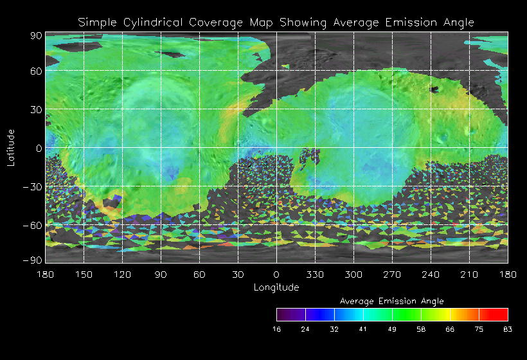This screenshot has height=360, width=527.
Task: Click the longitude tick label '330'
Action: tap(315, 274)
